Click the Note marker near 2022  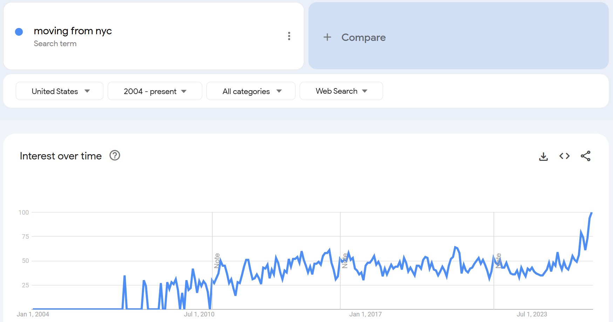click(498, 261)
